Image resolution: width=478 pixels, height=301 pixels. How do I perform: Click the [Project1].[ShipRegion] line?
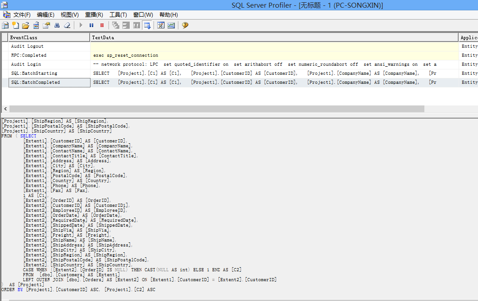(x=55, y=121)
